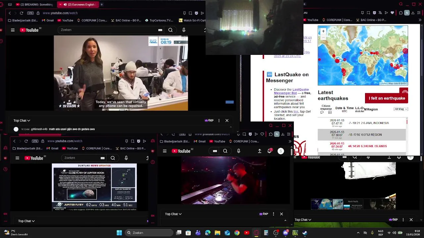The width and height of the screenshot is (424, 238).
Task: Click the taskbar Zoeken search box
Action: 148,233
